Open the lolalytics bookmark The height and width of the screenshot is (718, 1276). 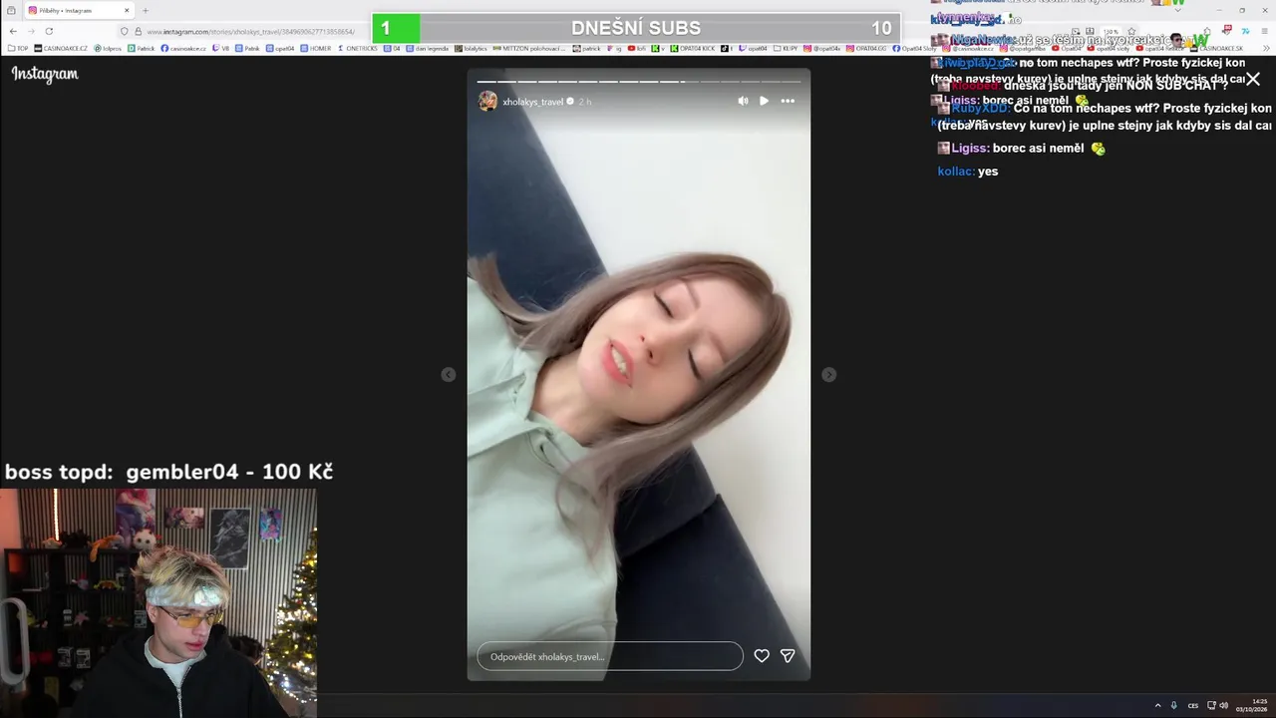pos(471,48)
